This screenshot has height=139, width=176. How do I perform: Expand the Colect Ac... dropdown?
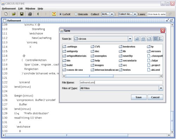135,14
